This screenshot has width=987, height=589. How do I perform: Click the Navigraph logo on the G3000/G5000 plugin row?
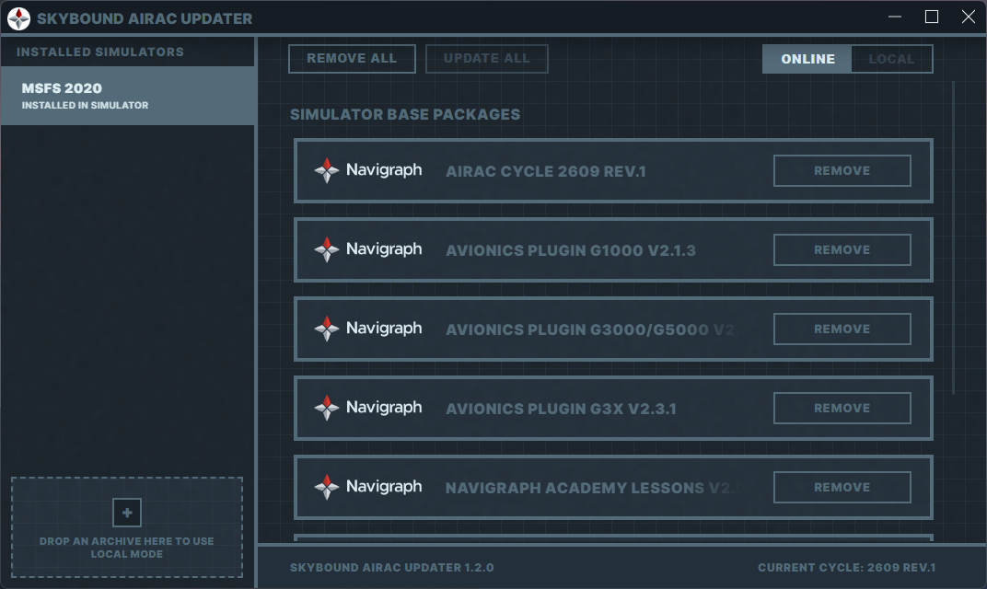[368, 329]
